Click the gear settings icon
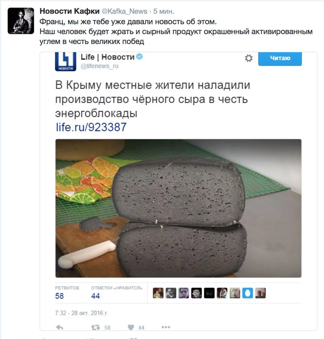324x339 pixels. pyautogui.click(x=249, y=58)
